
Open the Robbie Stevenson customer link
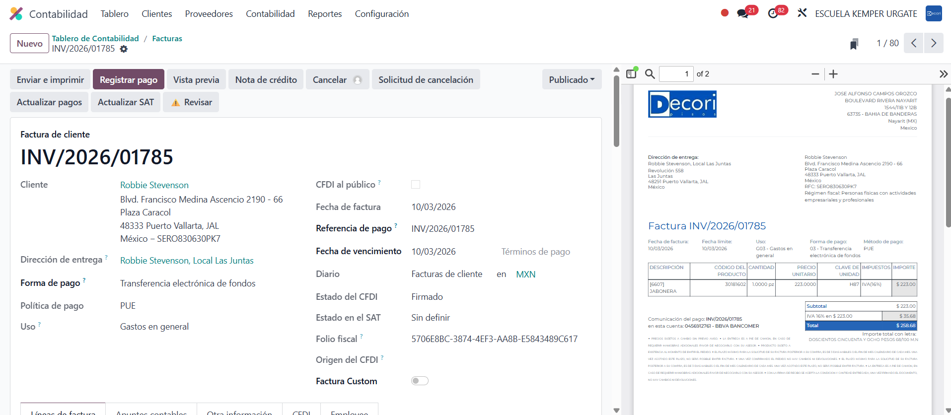[x=154, y=185]
